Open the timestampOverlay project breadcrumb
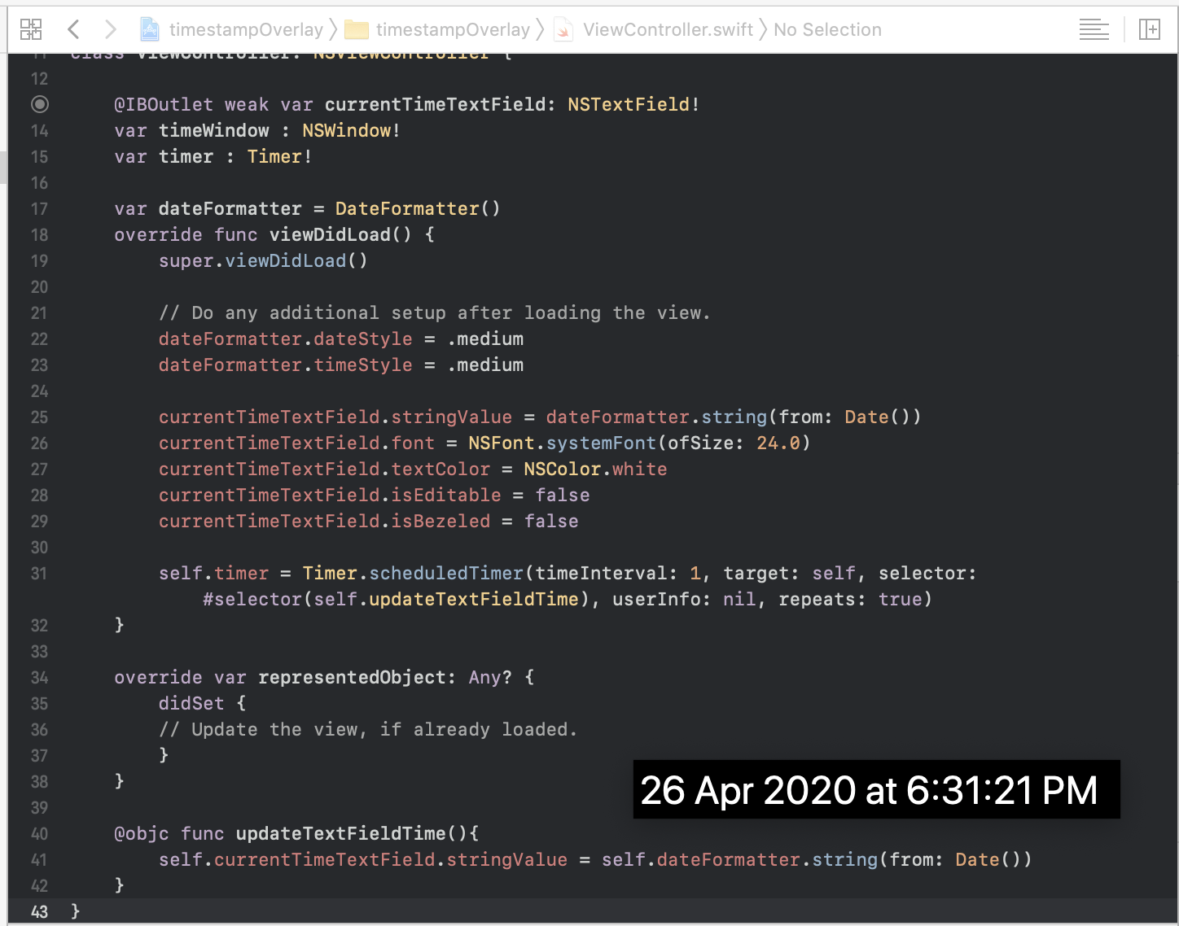This screenshot has width=1179, height=926. (x=246, y=30)
